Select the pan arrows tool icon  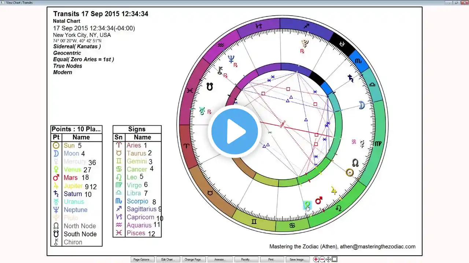(329, 259)
